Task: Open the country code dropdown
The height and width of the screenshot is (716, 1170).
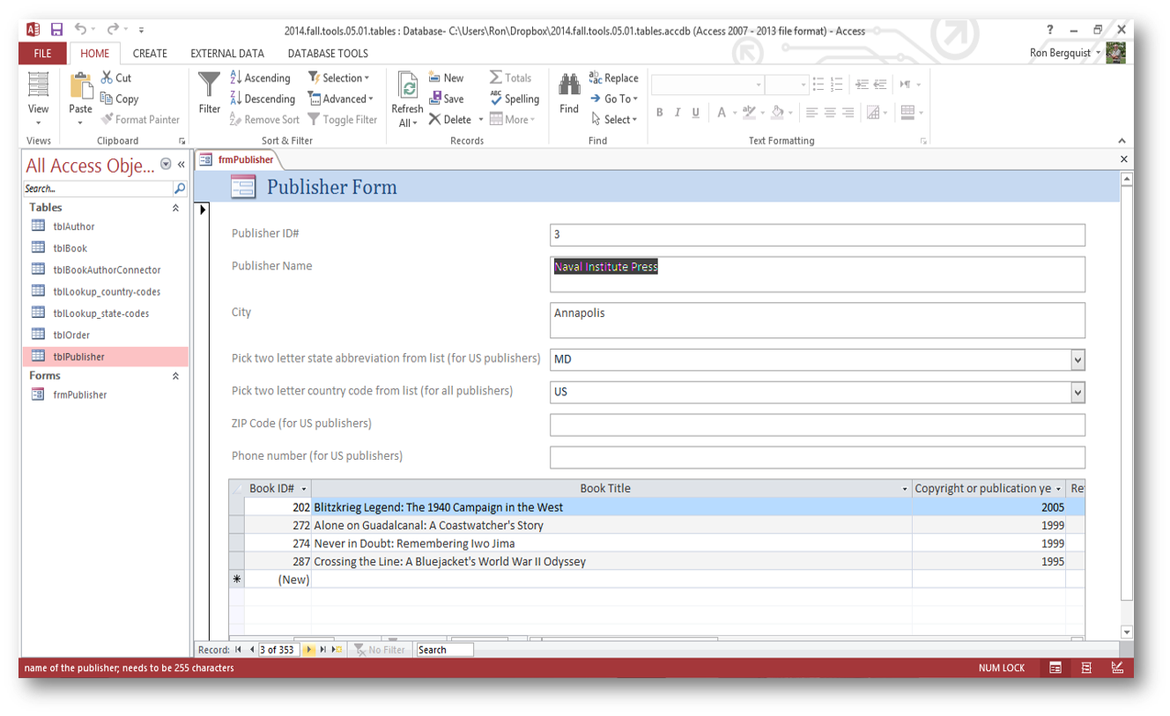Action: tap(1077, 392)
